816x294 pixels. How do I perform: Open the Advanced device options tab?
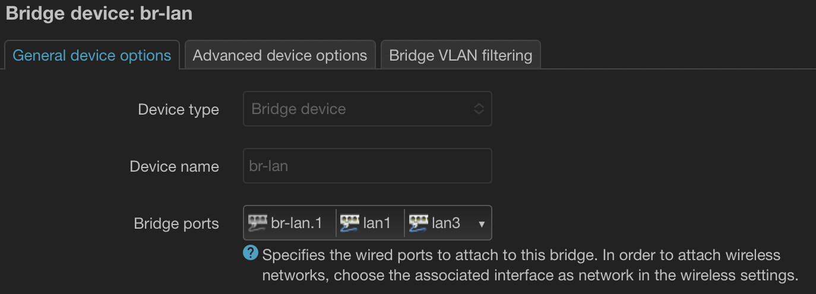[280, 56]
